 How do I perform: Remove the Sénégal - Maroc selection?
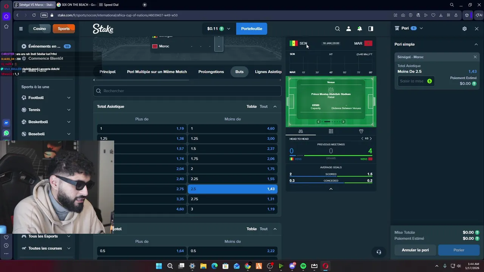(x=475, y=57)
